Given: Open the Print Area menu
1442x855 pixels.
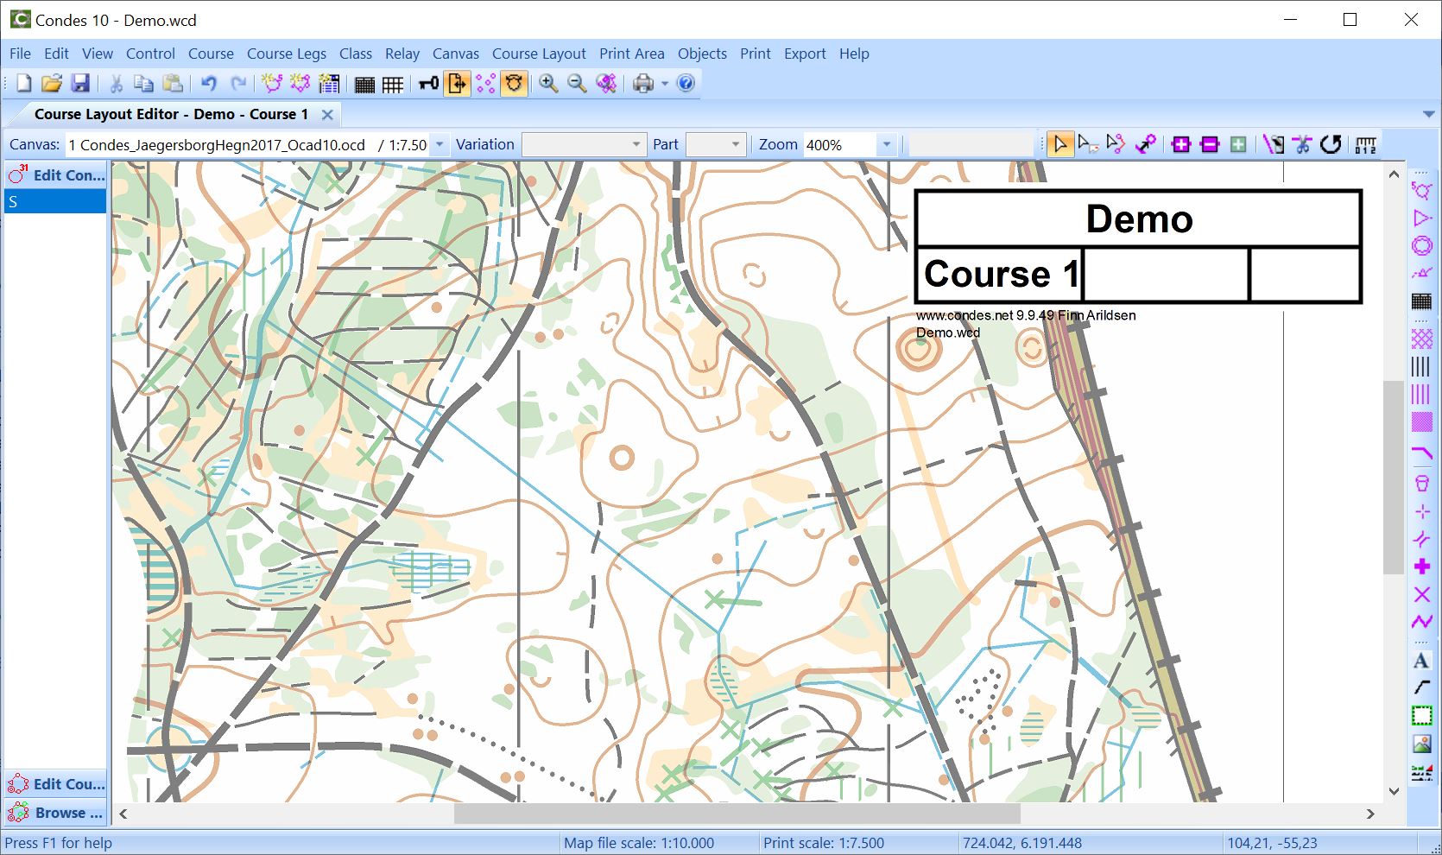Looking at the screenshot, I should 632,54.
